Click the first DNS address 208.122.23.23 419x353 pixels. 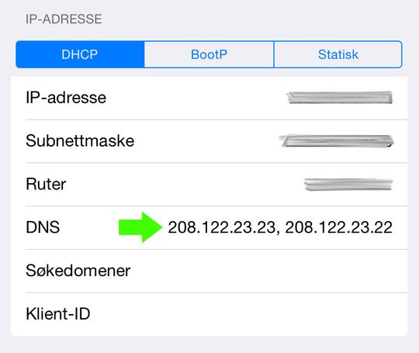[x=222, y=227]
